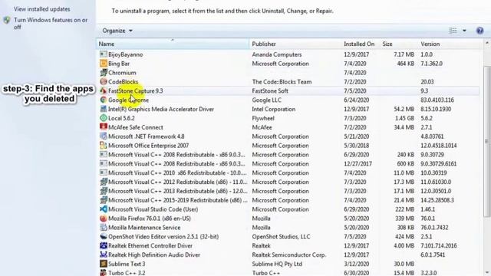491x276 pixels.
Task: Click the Sublime Text 3 icon
Action: click(104, 264)
